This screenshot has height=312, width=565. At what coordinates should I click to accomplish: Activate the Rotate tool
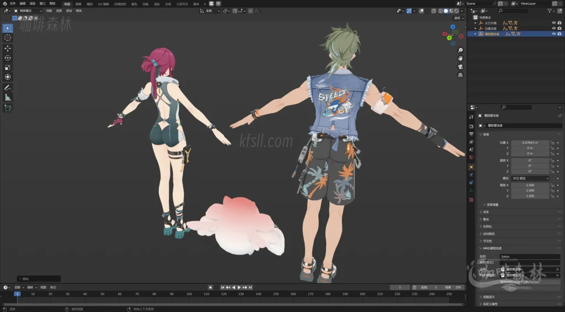click(8, 58)
